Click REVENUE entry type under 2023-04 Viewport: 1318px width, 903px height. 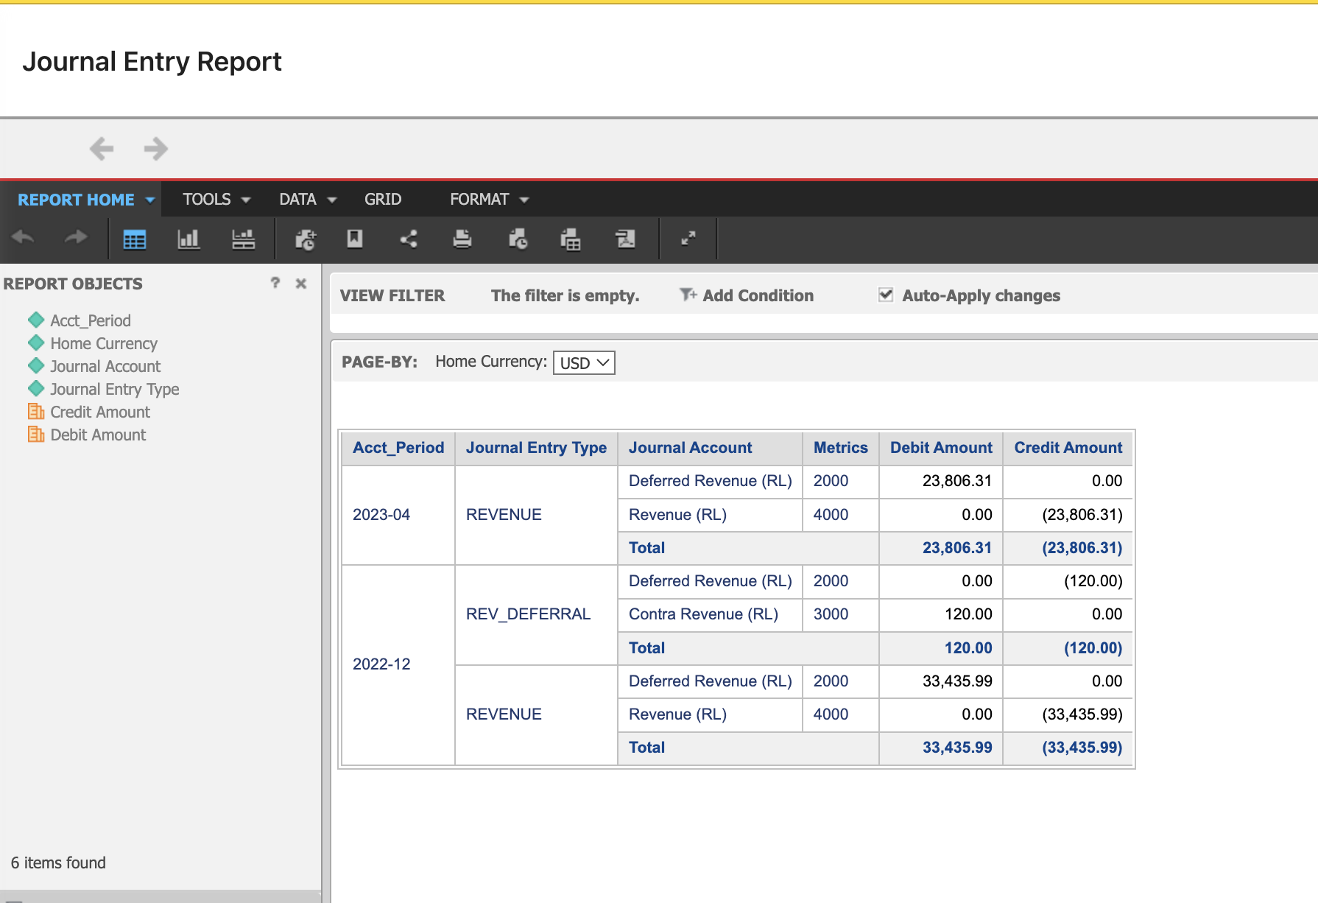pos(536,515)
